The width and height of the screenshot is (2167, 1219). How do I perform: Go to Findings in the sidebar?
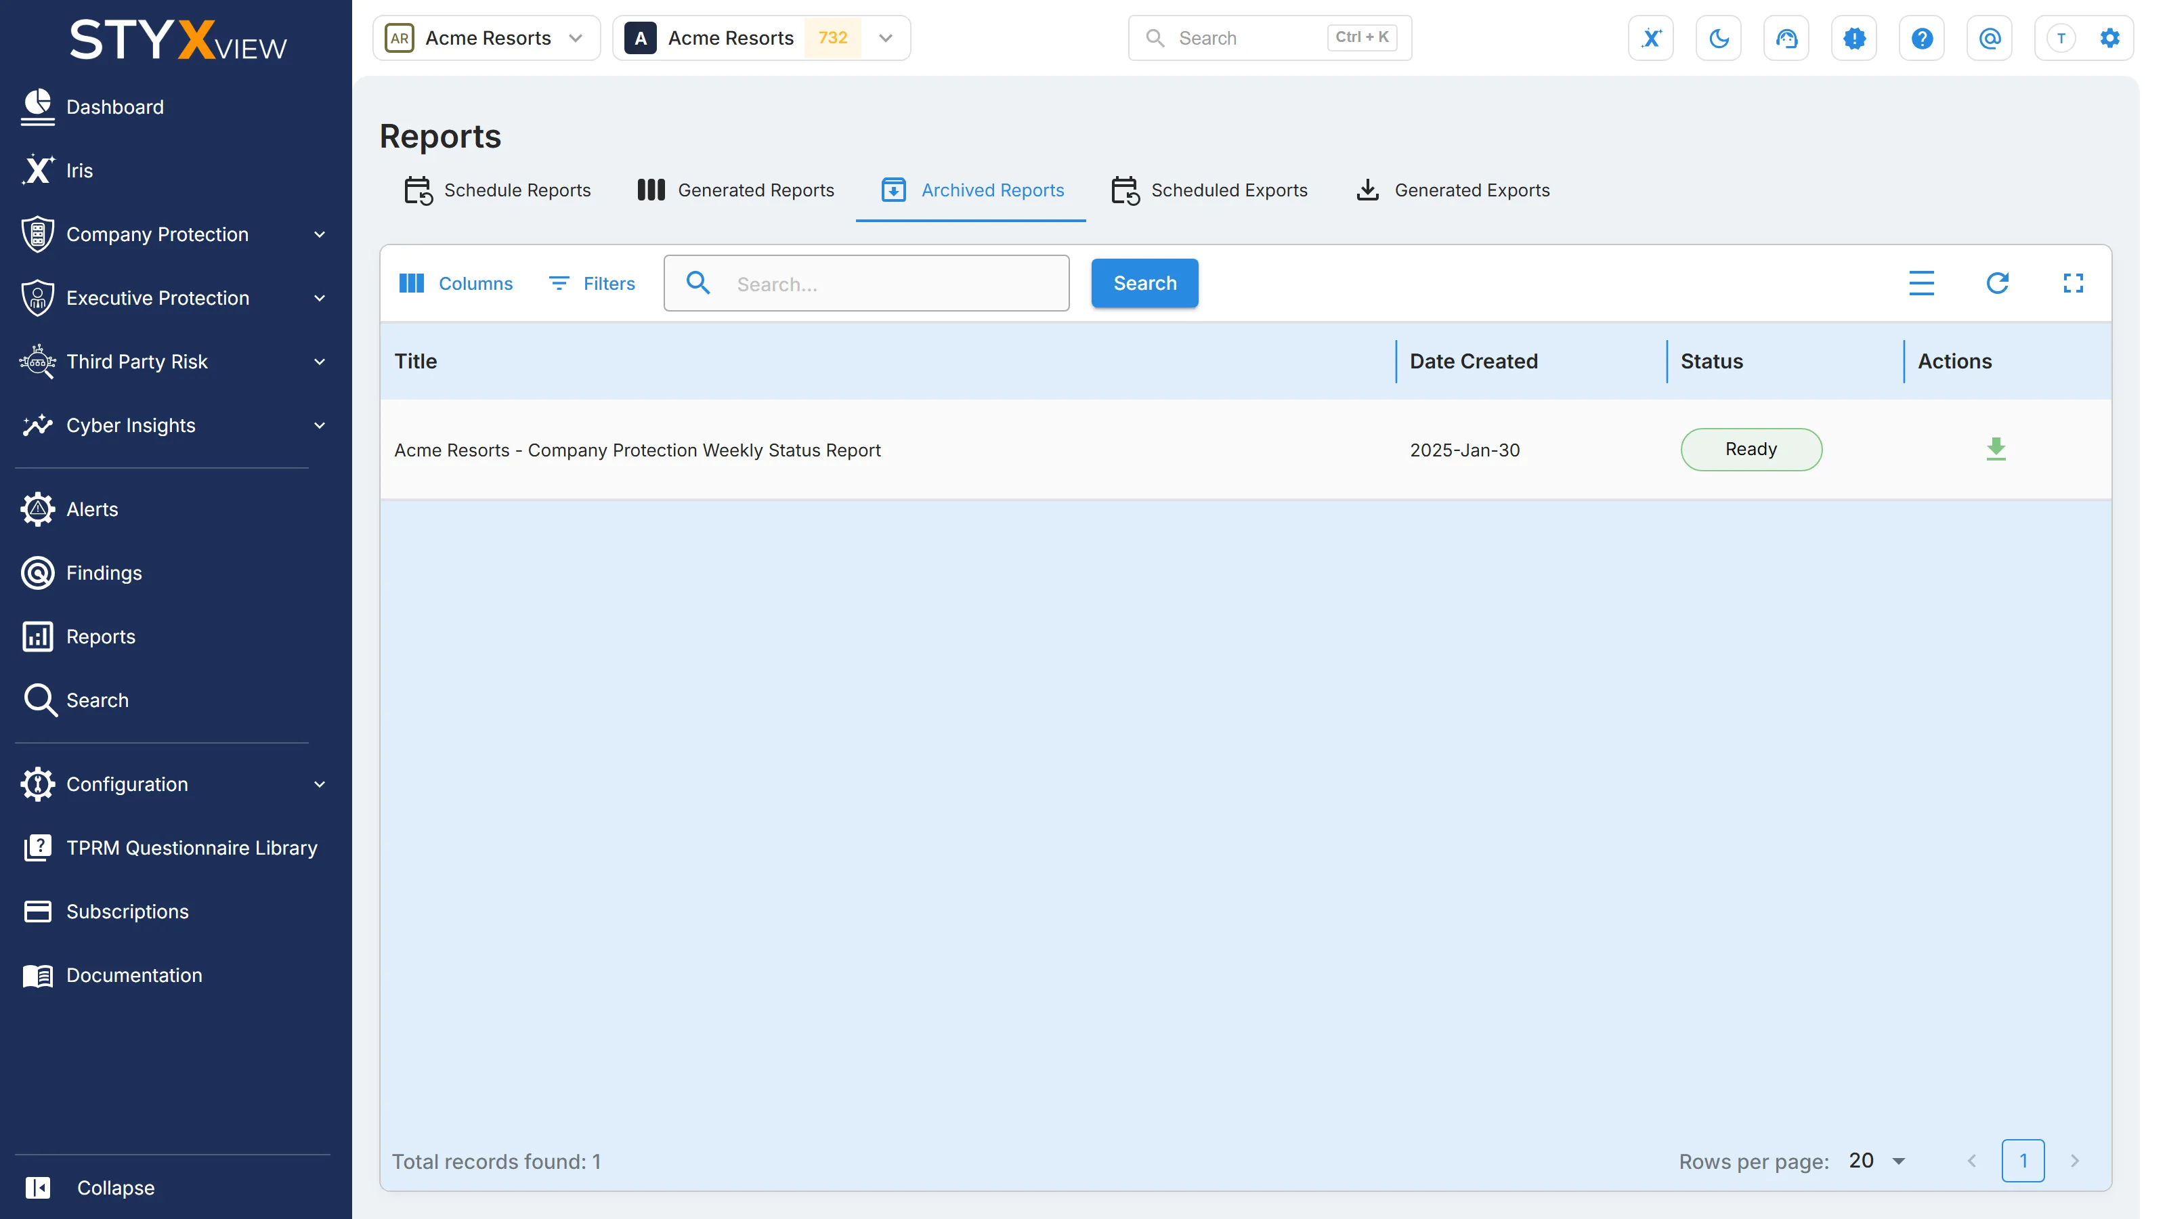click(x=81, y=573)
